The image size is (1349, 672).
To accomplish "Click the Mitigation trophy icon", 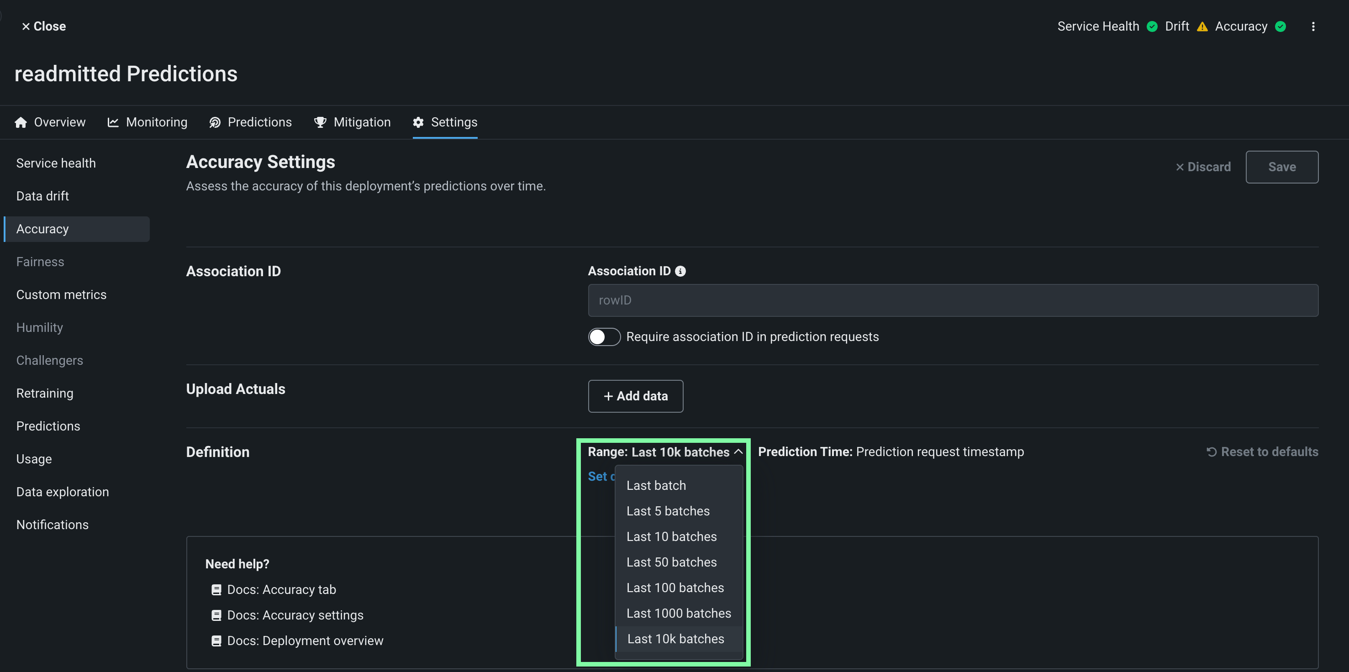I will 320,122.
